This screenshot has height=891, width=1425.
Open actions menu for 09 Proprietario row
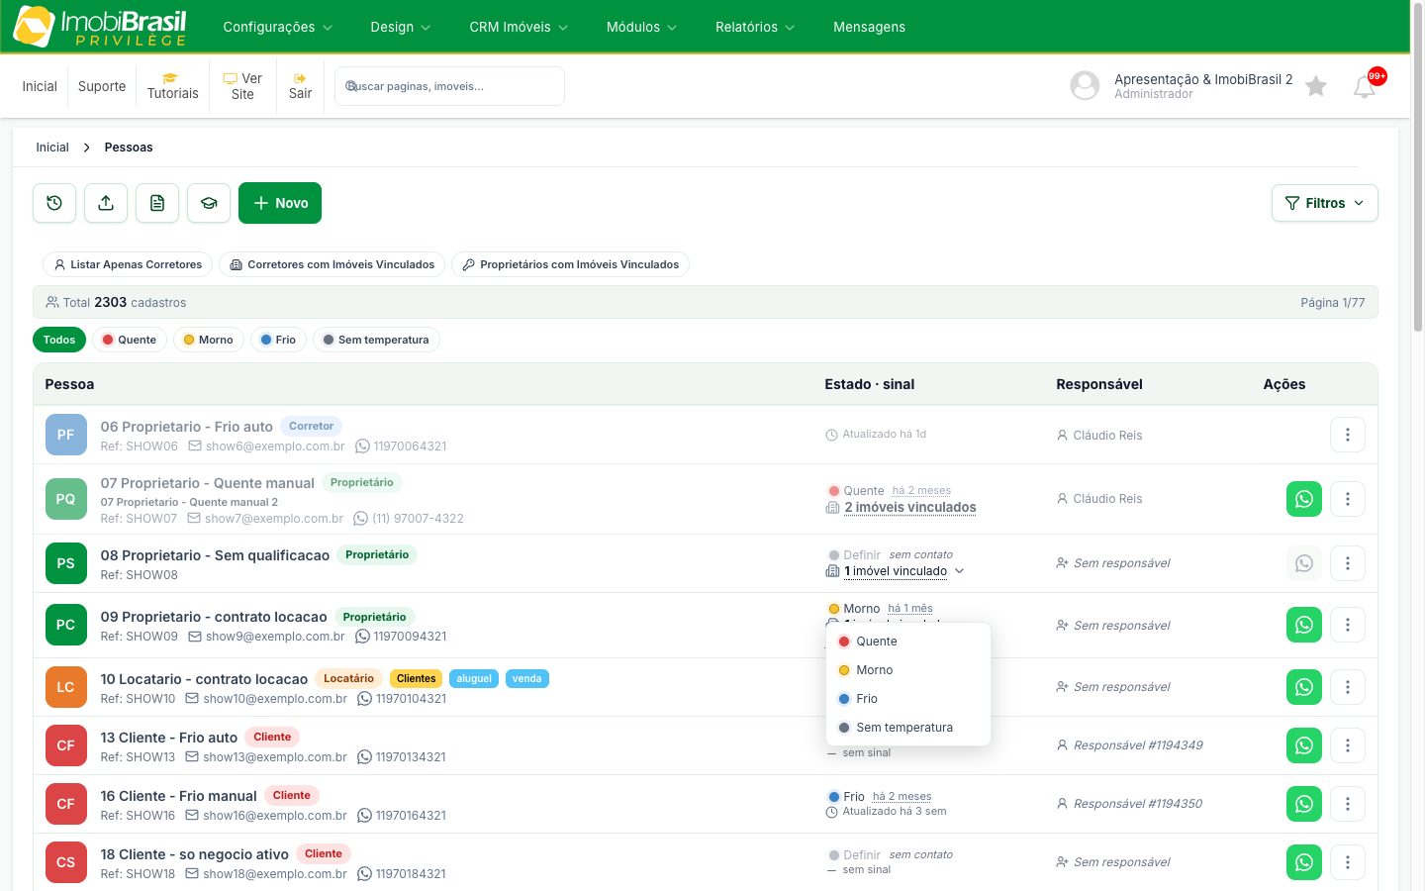coord(1348,625)
